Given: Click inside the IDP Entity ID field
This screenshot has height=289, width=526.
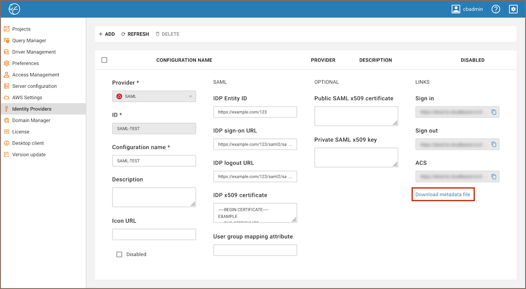Looking at the screenshot, I should tap(255, 112).
